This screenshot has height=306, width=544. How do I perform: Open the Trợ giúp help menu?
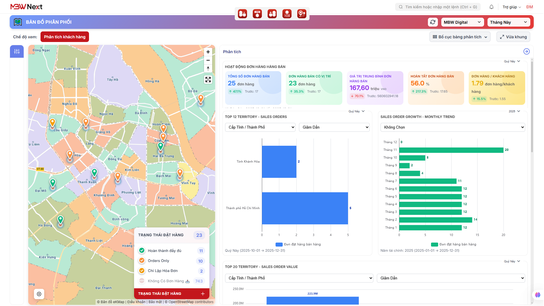[x=511, y=7]
